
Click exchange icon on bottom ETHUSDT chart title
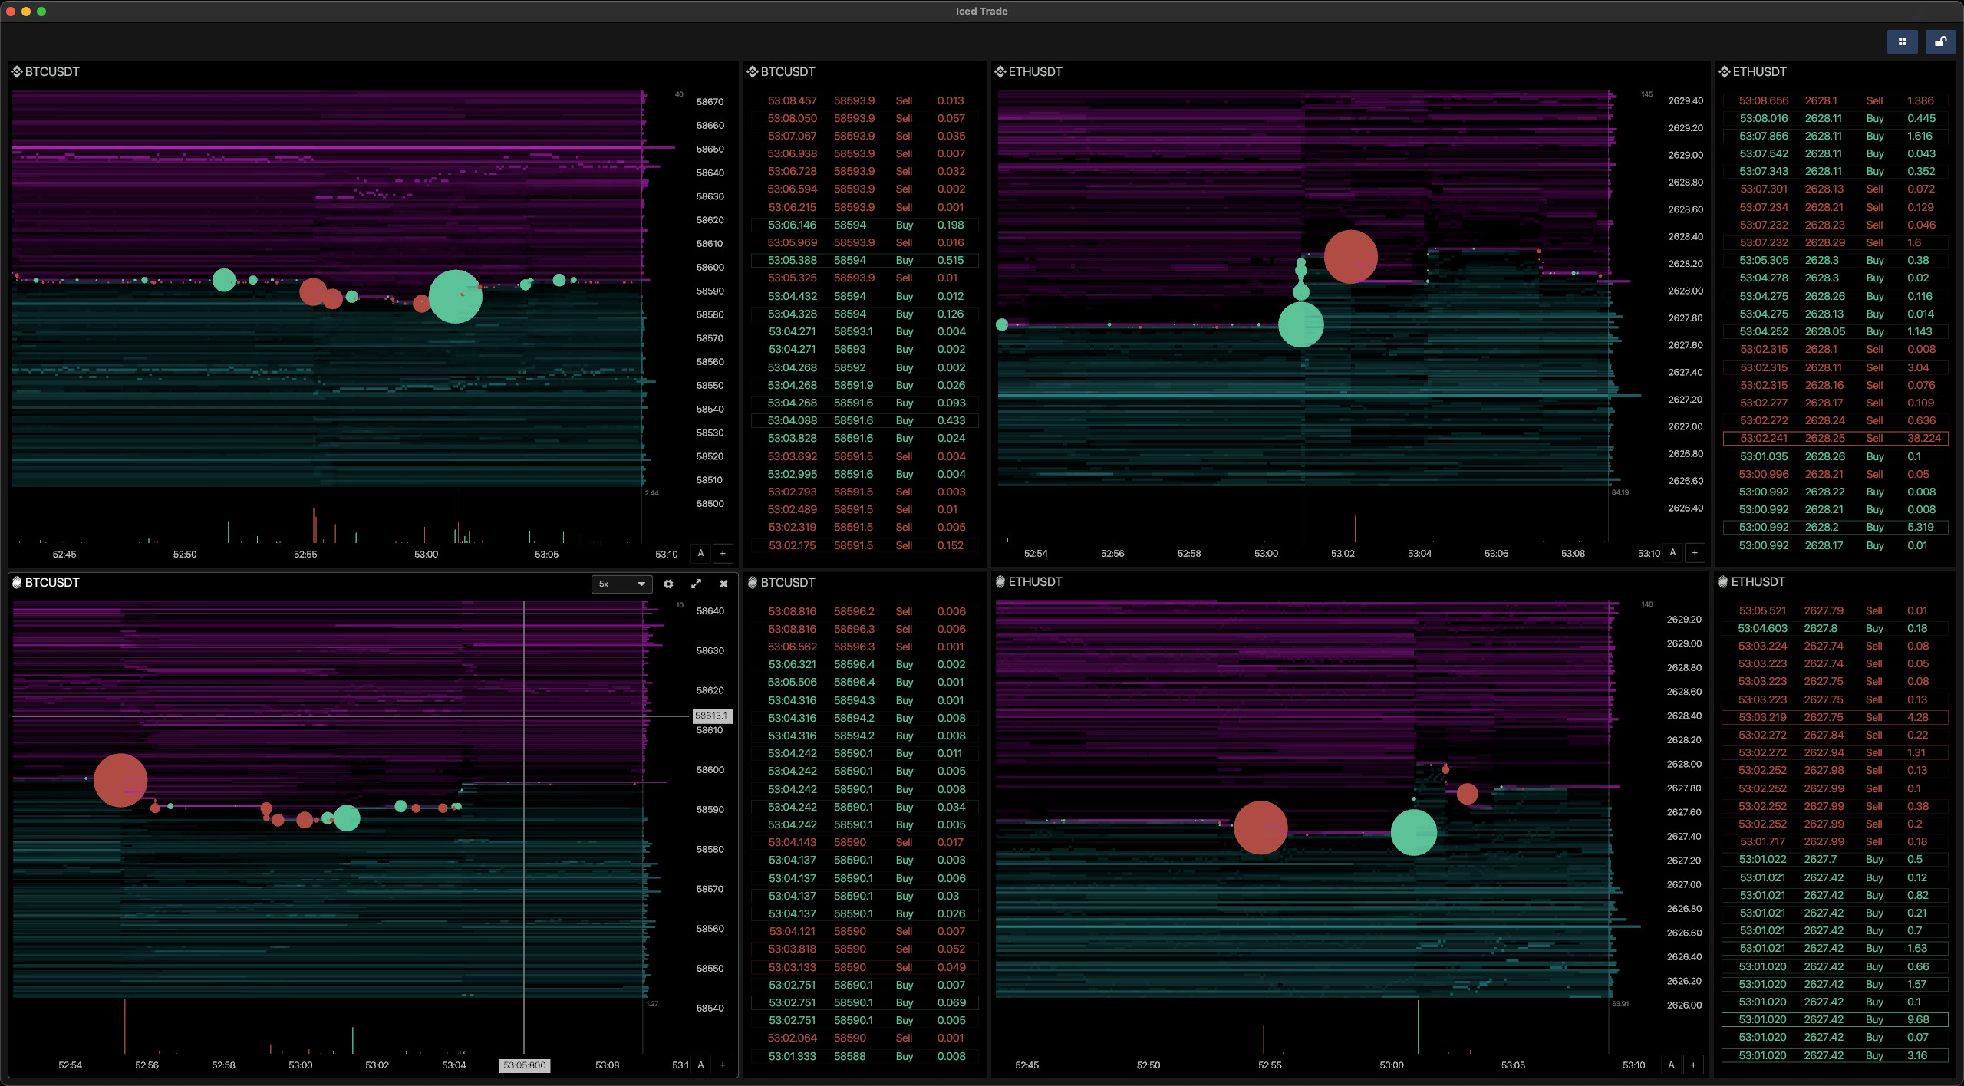click(x=1000, y=582)
